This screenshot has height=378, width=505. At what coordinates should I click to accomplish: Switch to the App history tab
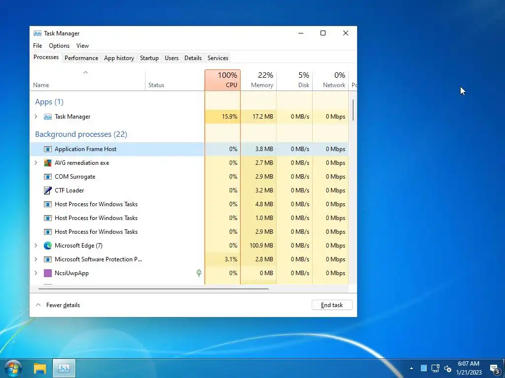(119, 58)
